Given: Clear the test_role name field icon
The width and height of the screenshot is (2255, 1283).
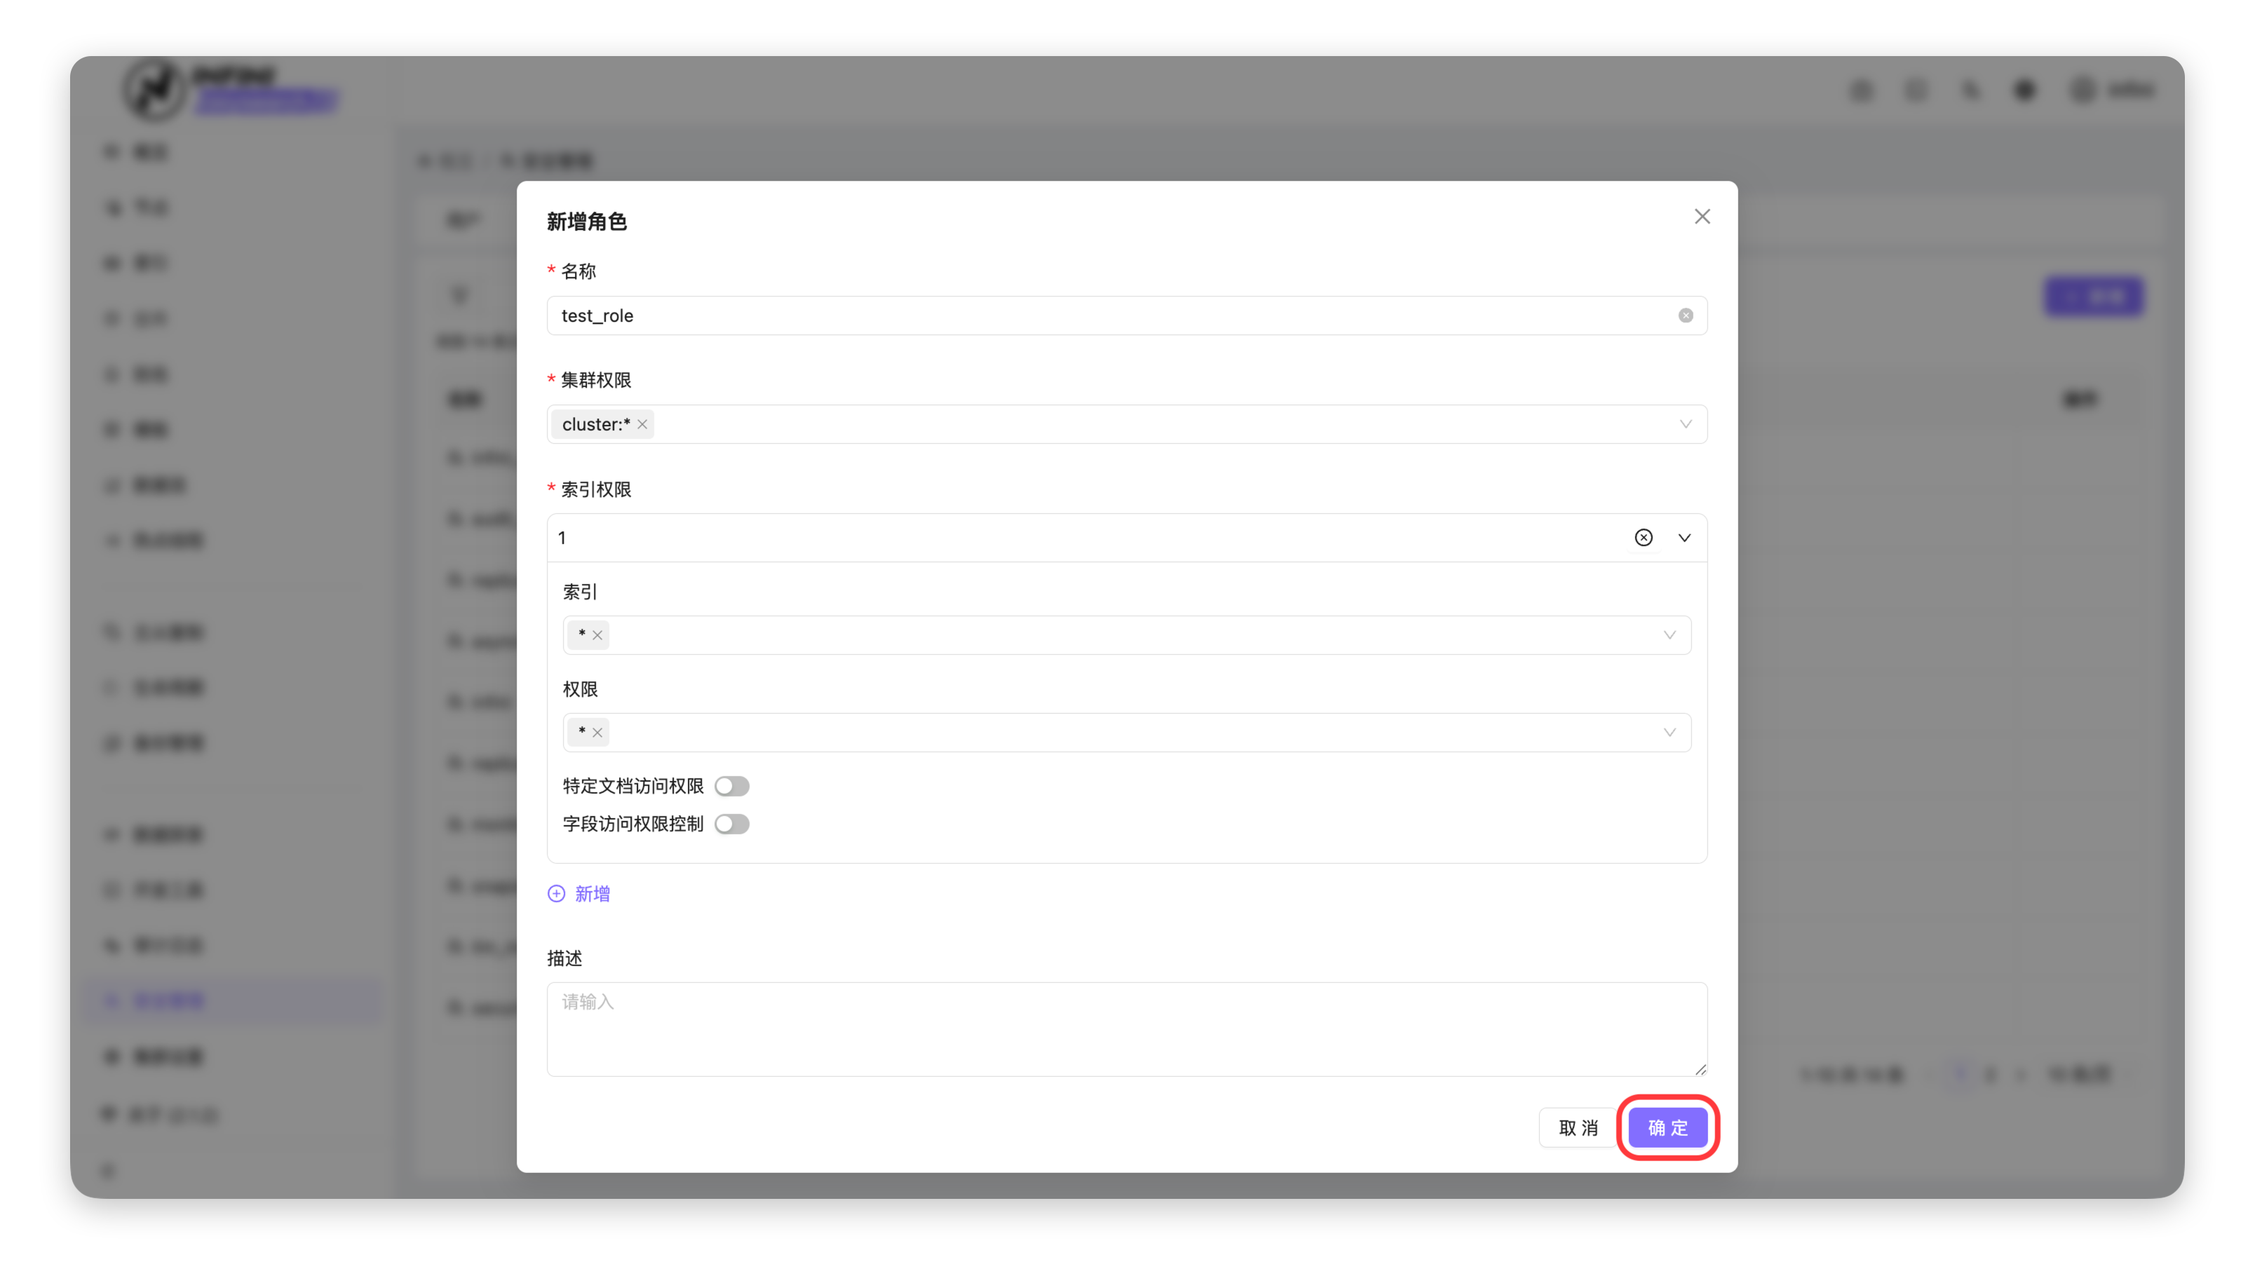Looking at the screenshot, I should [1685, 315].
